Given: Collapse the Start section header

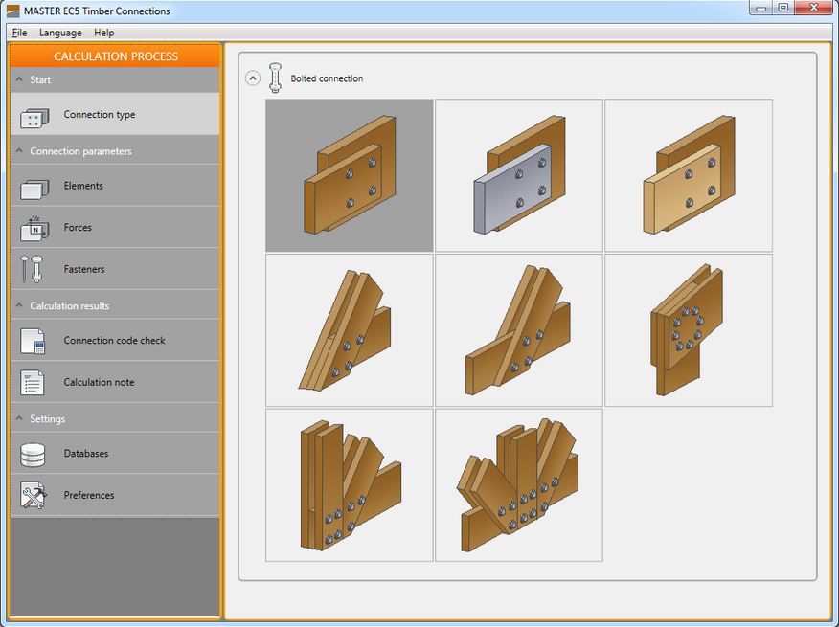Looking at the screenshot, I should click(x=18, y=80).
